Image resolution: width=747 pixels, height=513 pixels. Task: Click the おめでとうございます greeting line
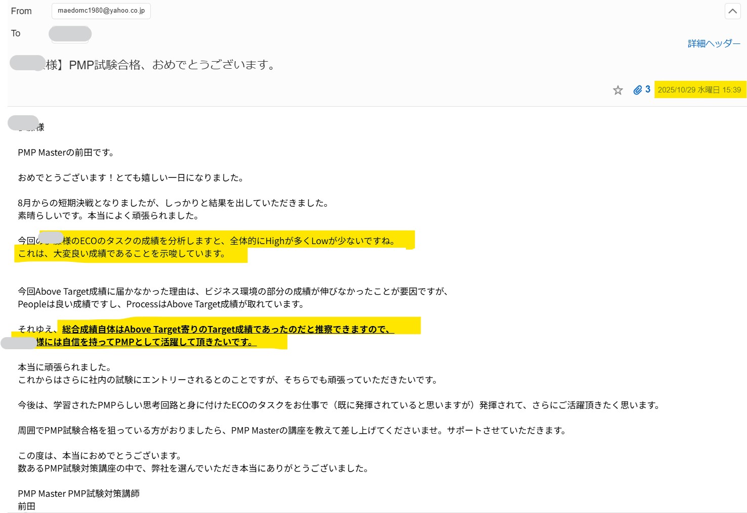[131, 177]
